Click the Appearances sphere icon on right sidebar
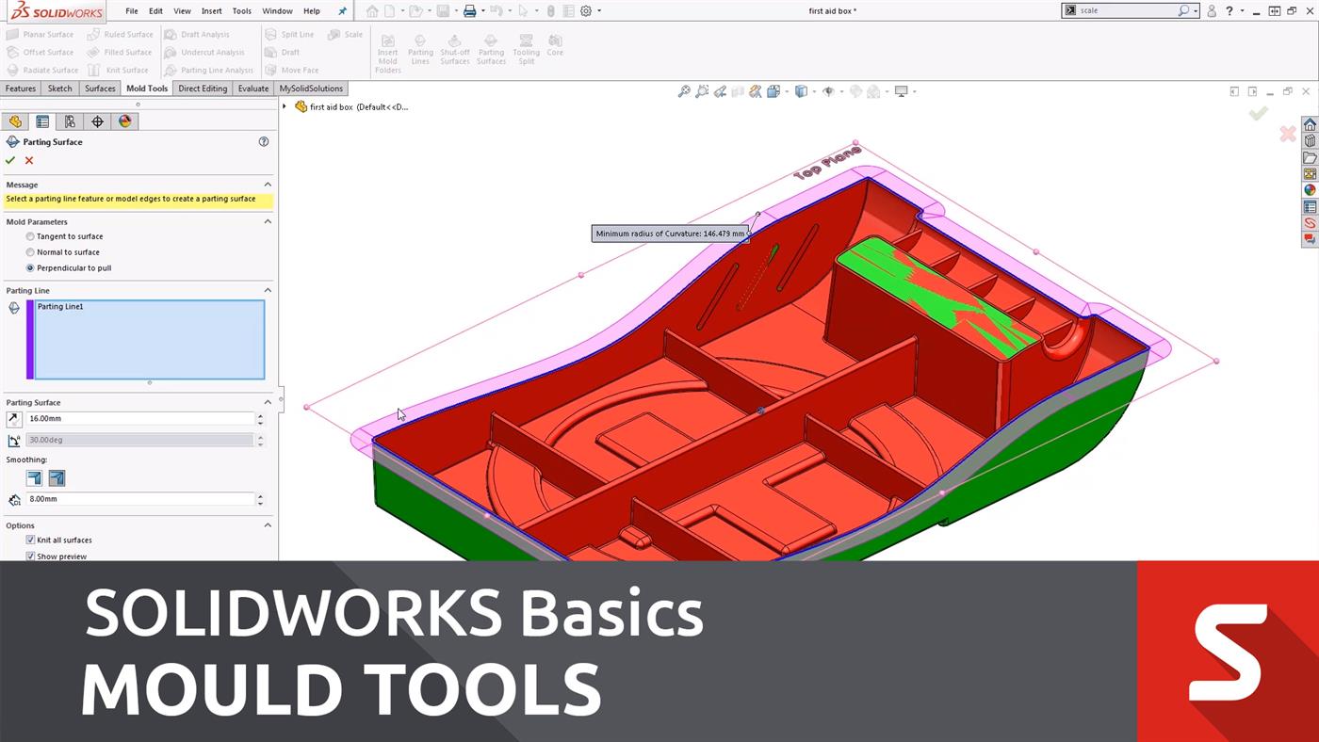 pos(1310,189)
